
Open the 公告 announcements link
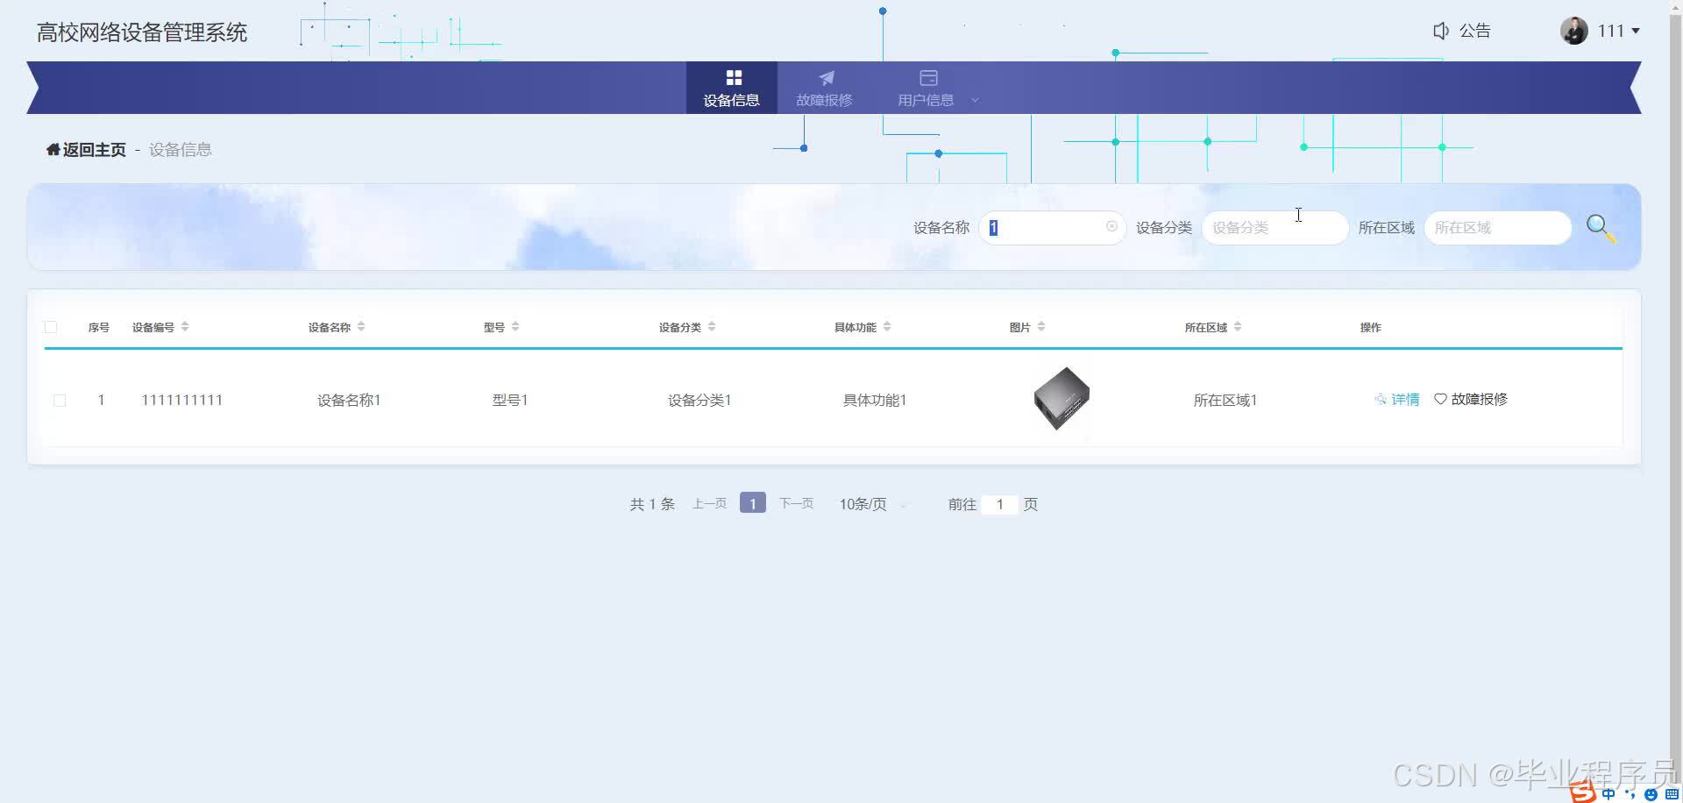click(x=1474, y=31)
